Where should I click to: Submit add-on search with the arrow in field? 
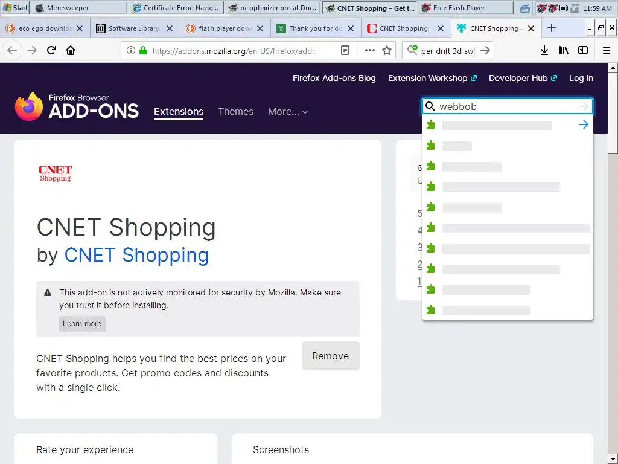point(584,106)
